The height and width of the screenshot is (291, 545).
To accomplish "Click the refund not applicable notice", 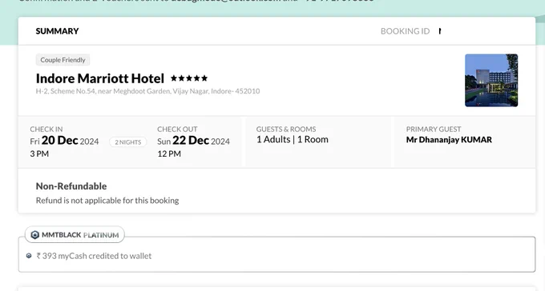I will coord(107,201).
